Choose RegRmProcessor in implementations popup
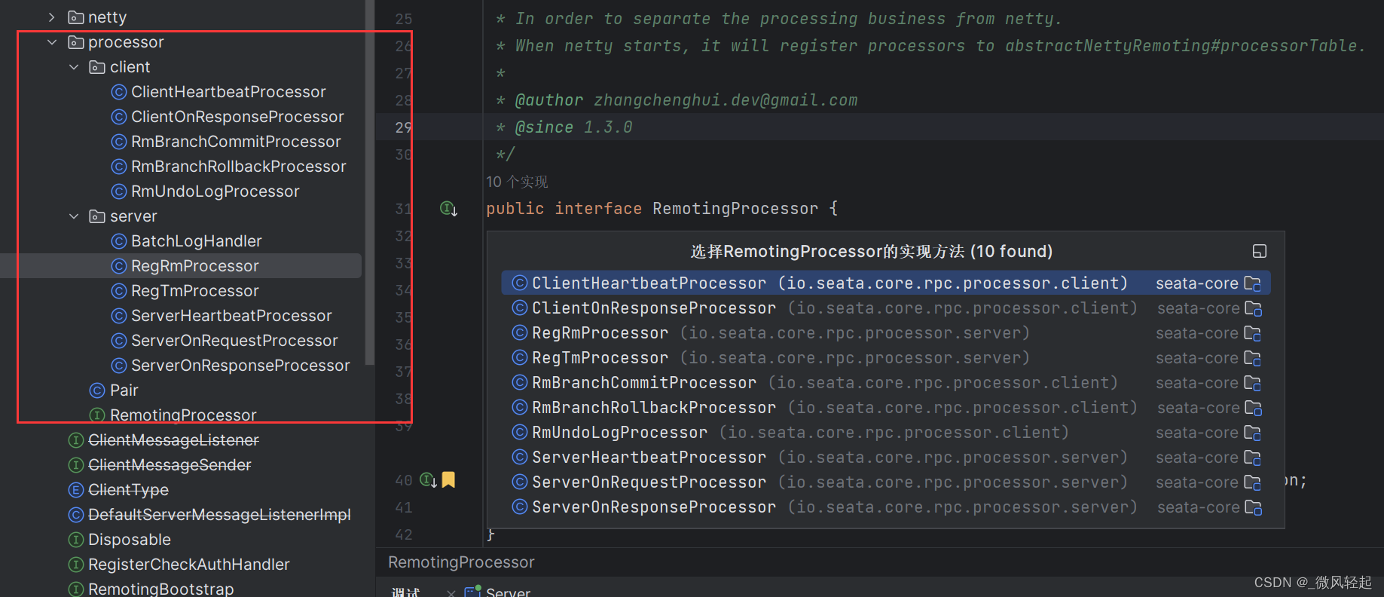Screen dimensions: 1384x597 886,333
